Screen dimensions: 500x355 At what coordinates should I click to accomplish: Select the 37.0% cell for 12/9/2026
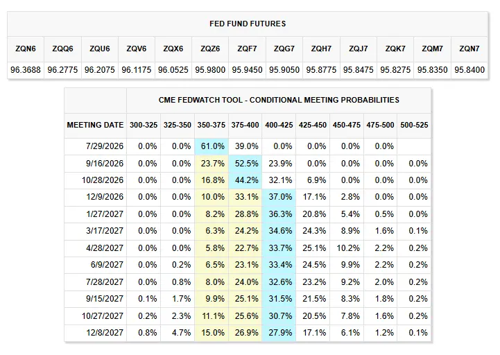coord(280,197)
